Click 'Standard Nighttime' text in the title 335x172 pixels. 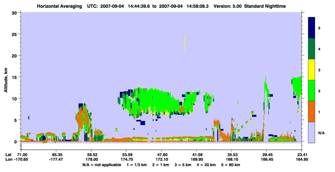[265, 6]
